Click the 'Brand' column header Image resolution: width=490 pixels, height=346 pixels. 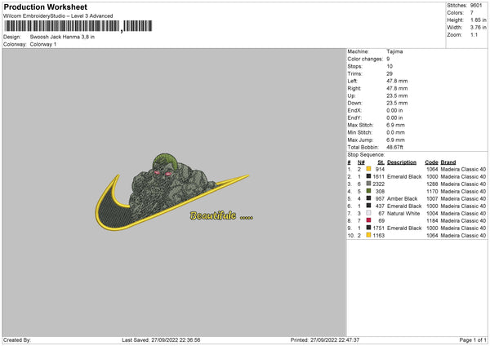(x=448, y=162)
